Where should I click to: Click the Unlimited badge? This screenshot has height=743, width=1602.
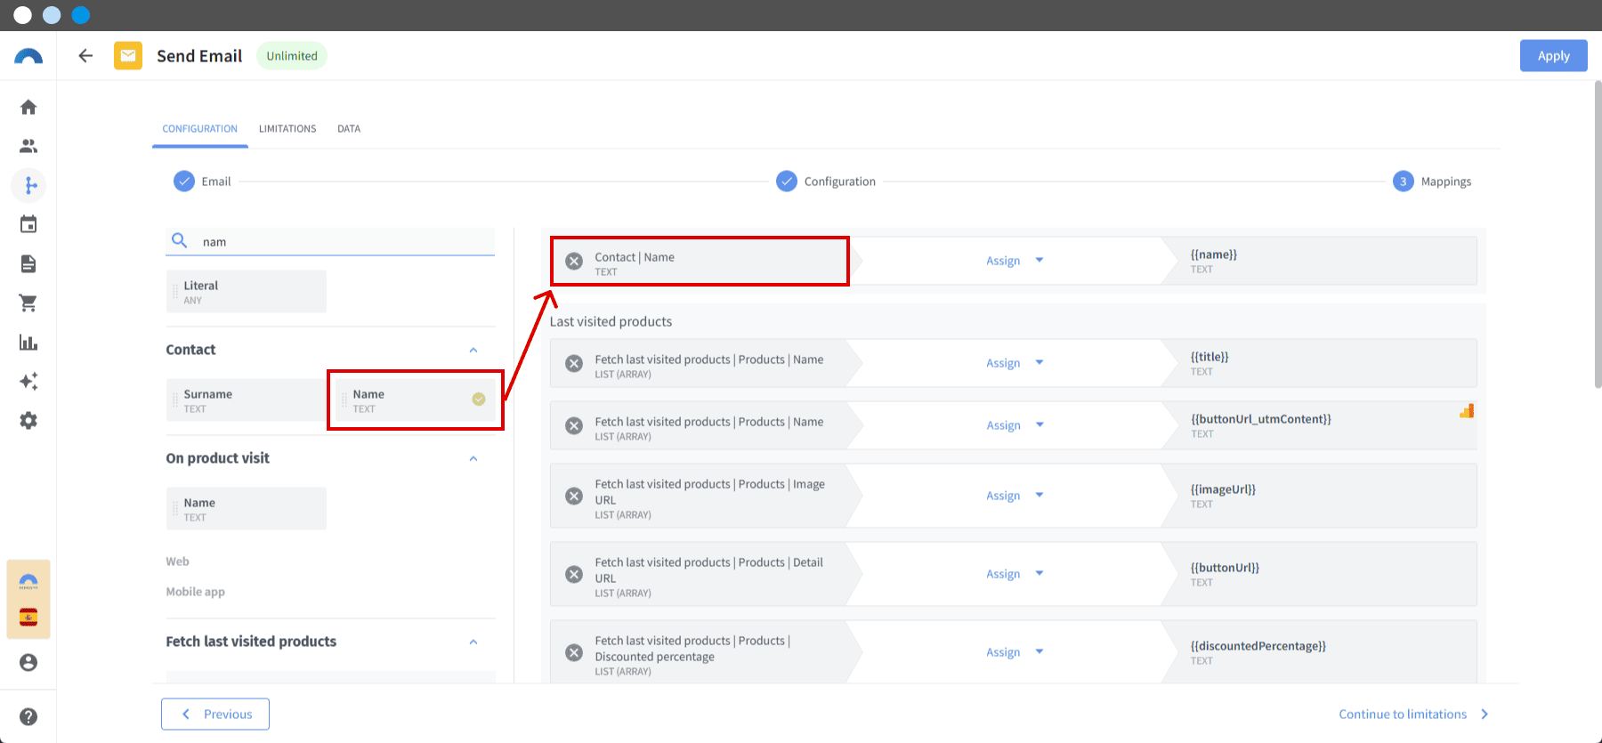[x=292, y=56]
